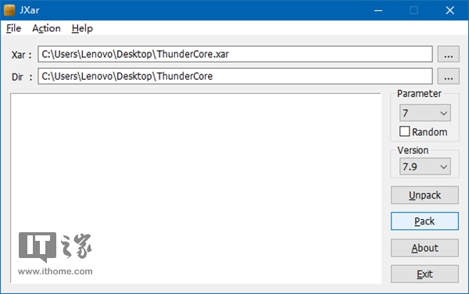The height and width of the screenshot is (294, 469).
Task: Click the JXar app icon in title bar
Action: (9, 10)
